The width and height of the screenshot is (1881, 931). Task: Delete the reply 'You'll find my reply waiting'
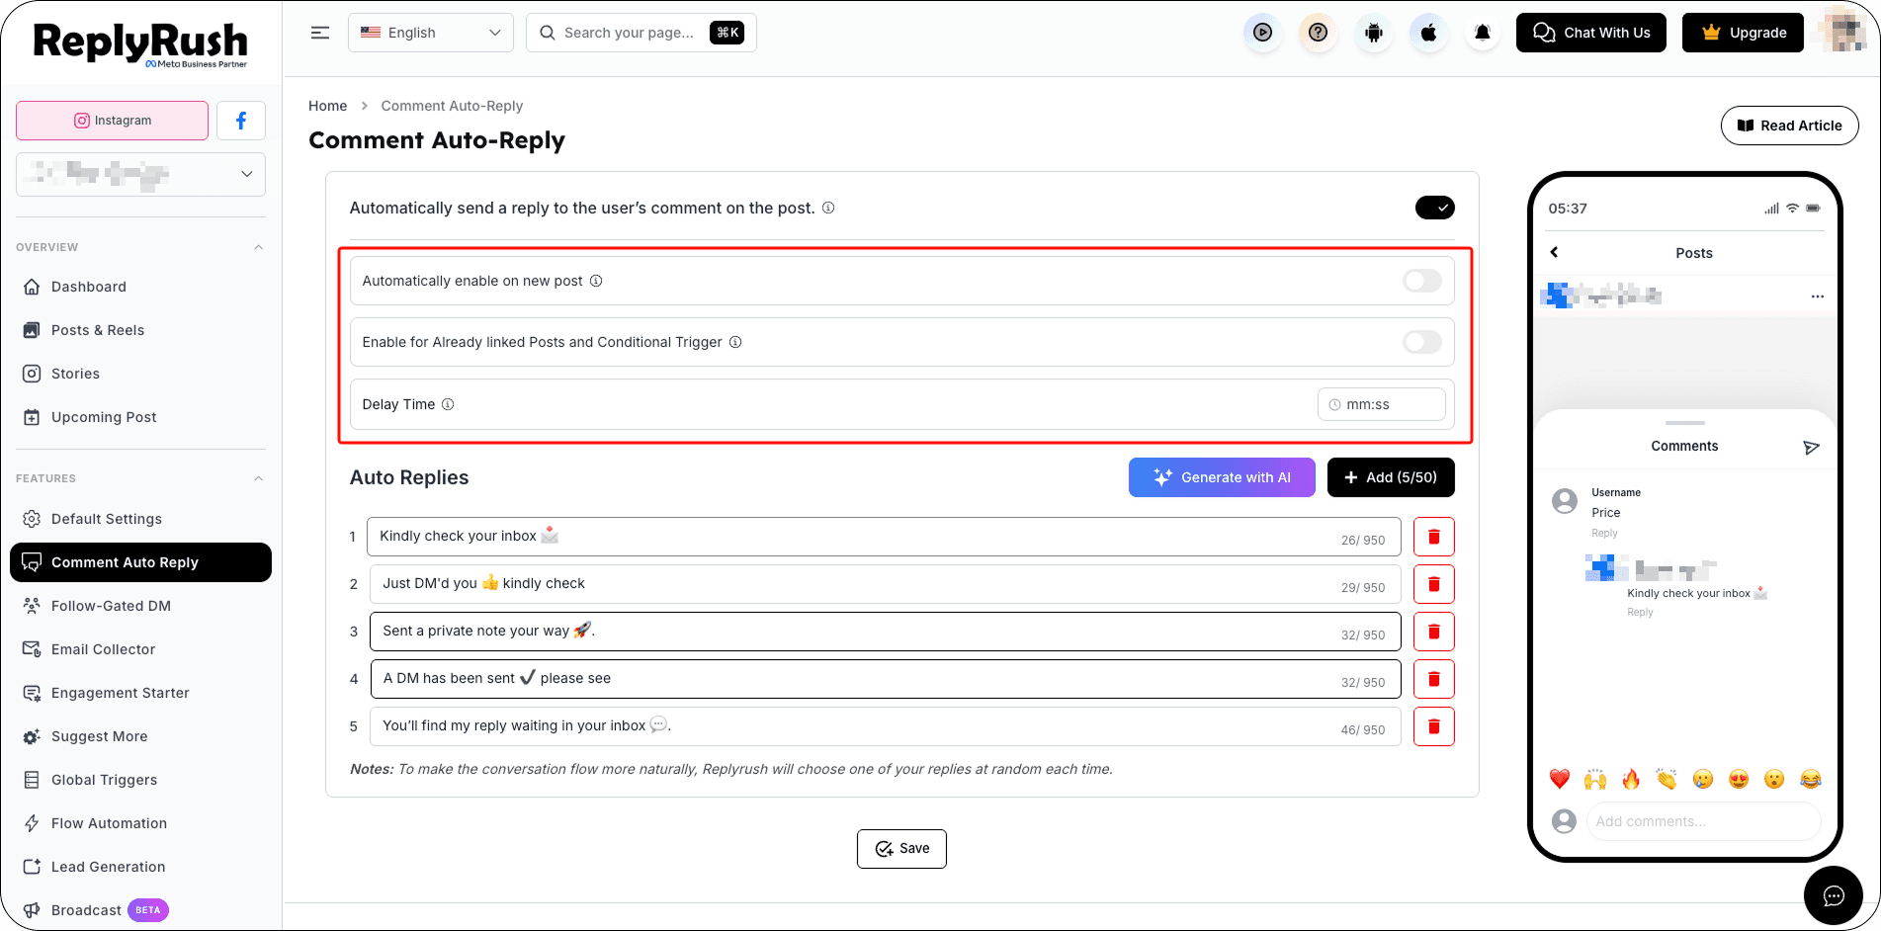[x=1433, y=726]
